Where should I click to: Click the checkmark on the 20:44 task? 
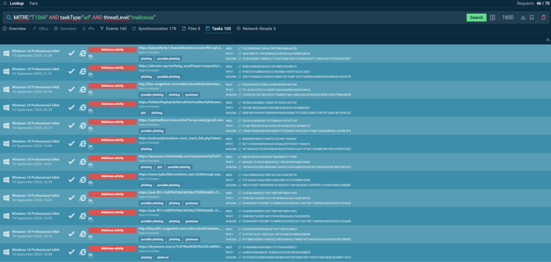pos(72,89)
